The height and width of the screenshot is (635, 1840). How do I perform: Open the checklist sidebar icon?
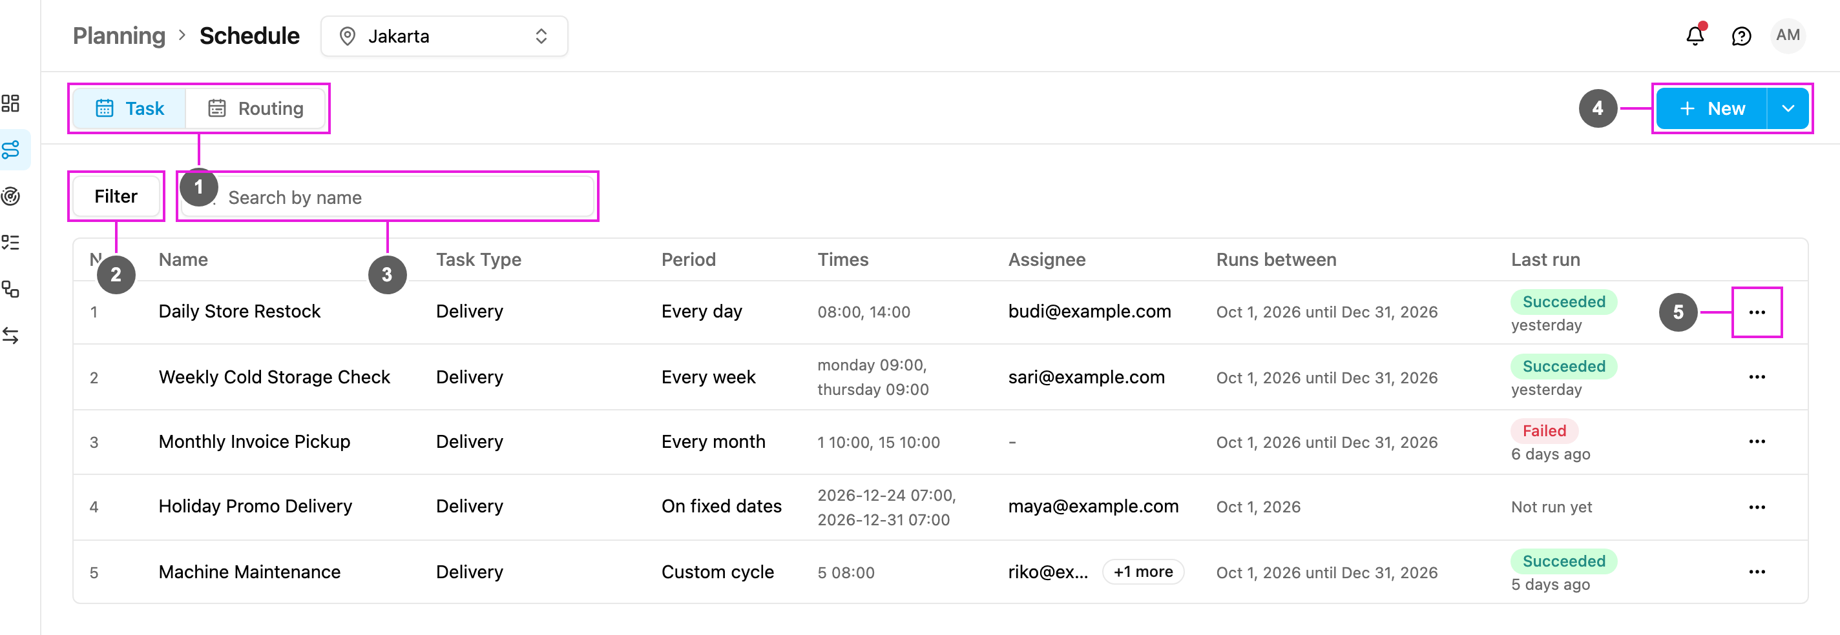(x=11, y=243)
